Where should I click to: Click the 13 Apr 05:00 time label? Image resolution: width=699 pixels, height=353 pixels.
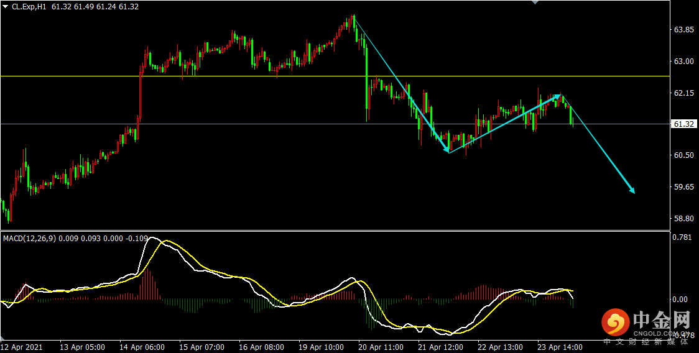83,347
